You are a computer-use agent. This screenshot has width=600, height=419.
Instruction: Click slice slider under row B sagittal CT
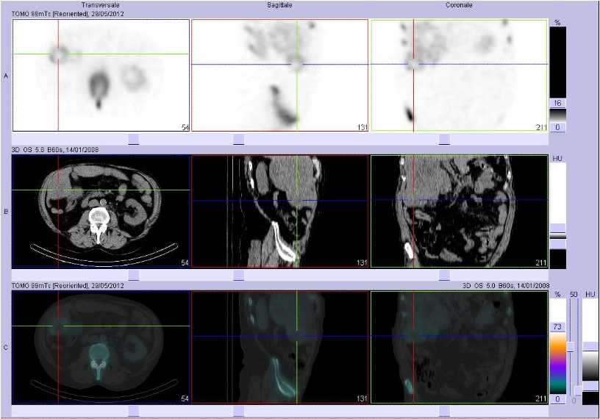(238, 275)
